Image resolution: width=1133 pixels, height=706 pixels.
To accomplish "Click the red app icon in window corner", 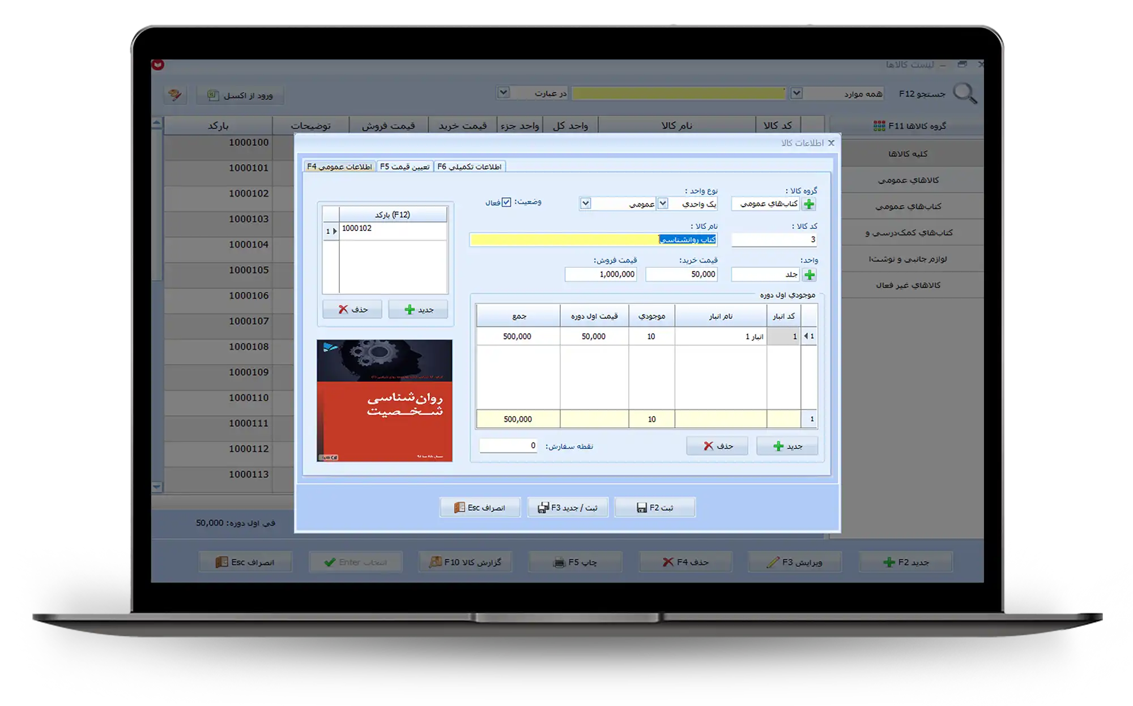I will (x=158, y=65).
